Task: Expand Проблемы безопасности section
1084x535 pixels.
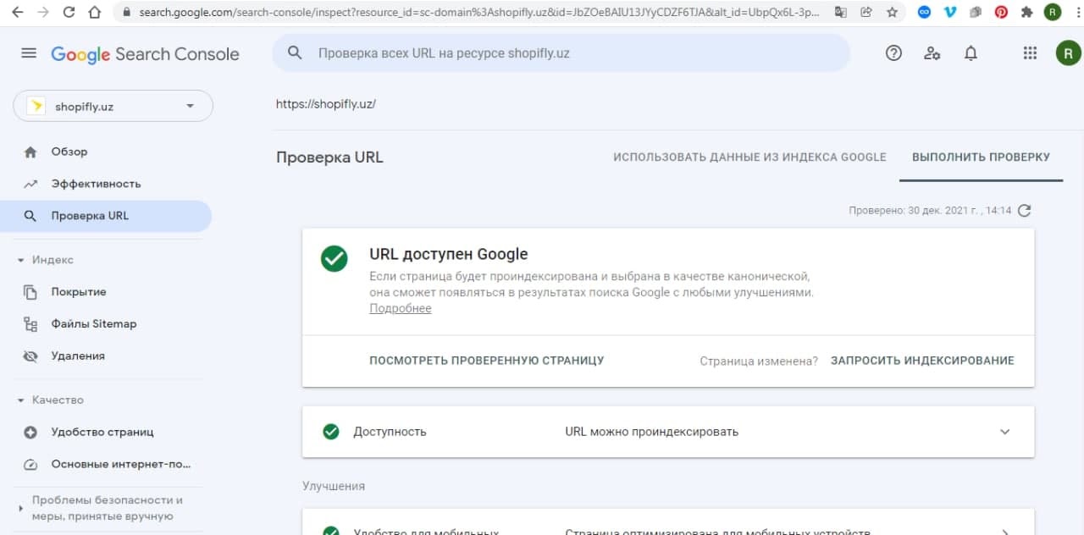Action: pos(21,508)
